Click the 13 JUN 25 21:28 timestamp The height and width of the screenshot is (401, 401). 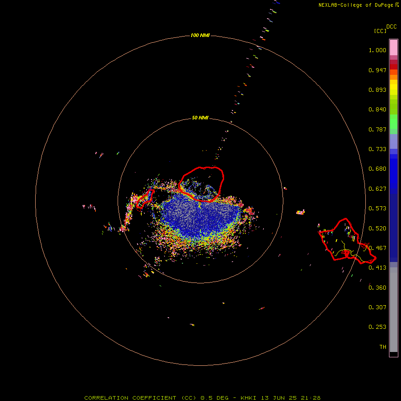click(x=291, y=398)
